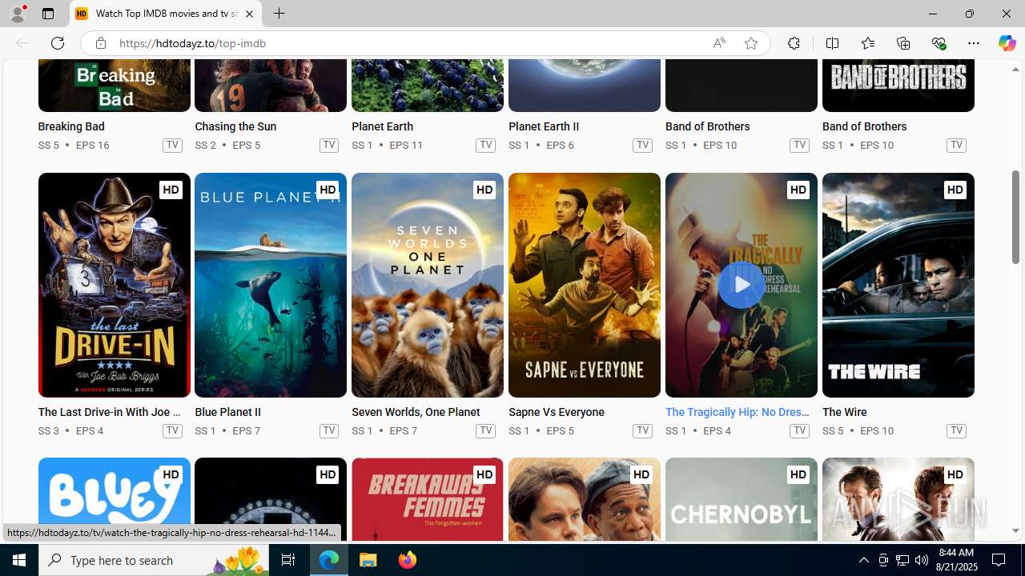The height and width of the screenshot is (576, 1025).
Task: Open the taskbar clock and date
Action: click(957, 560)
